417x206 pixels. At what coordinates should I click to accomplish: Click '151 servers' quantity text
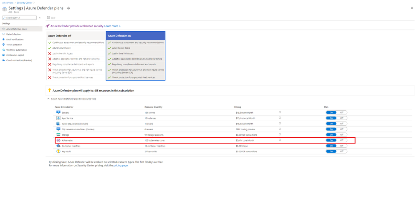(150, 113)
